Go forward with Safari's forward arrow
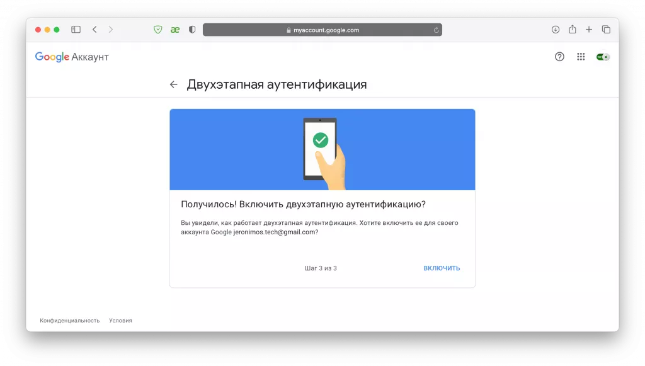 click(x=111, y=30)
